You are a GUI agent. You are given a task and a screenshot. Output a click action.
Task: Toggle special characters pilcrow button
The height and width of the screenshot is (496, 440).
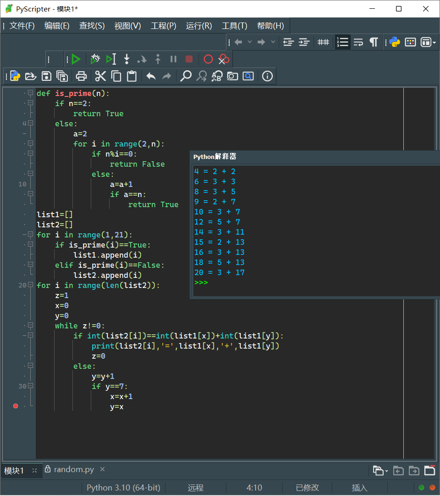coord(374,42)
